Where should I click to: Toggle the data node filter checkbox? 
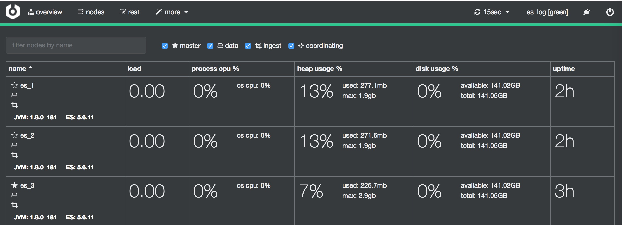[x=210, y=46]
